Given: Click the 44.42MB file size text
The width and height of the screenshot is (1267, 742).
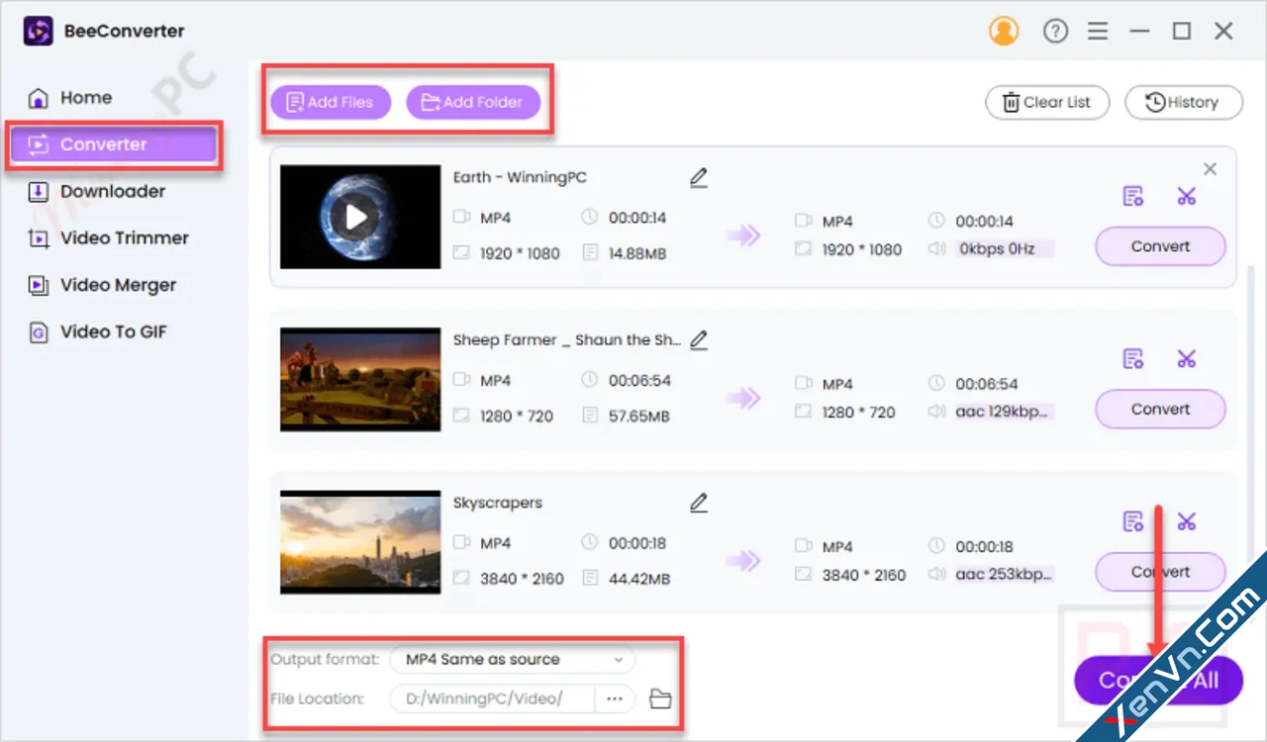Looking at the screenshot, I should 639,579.
